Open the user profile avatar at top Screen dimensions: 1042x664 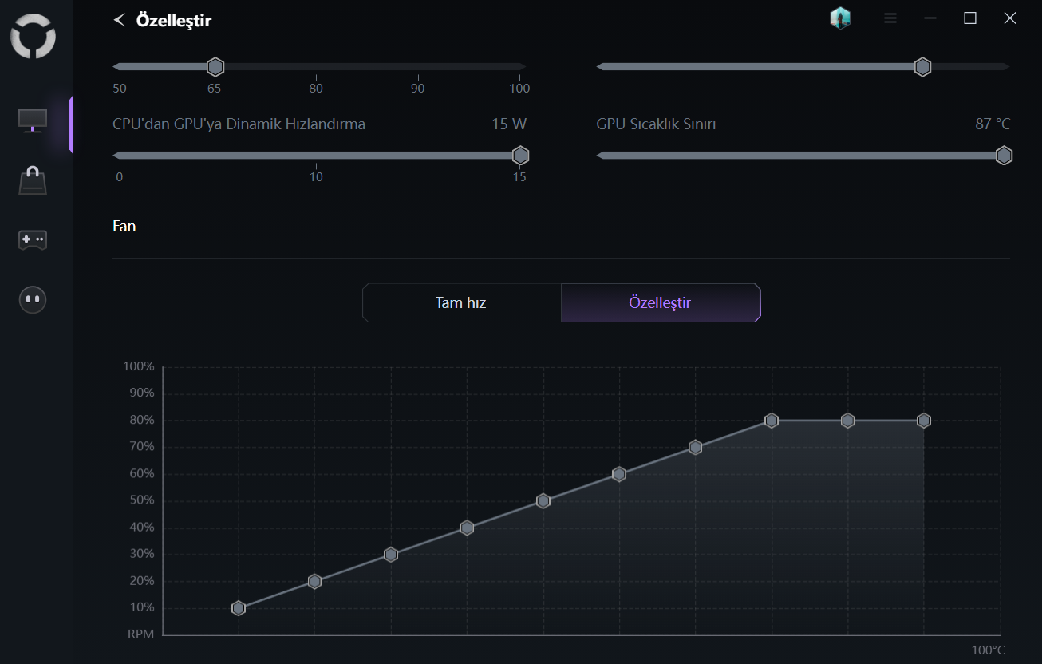point(840,18)
